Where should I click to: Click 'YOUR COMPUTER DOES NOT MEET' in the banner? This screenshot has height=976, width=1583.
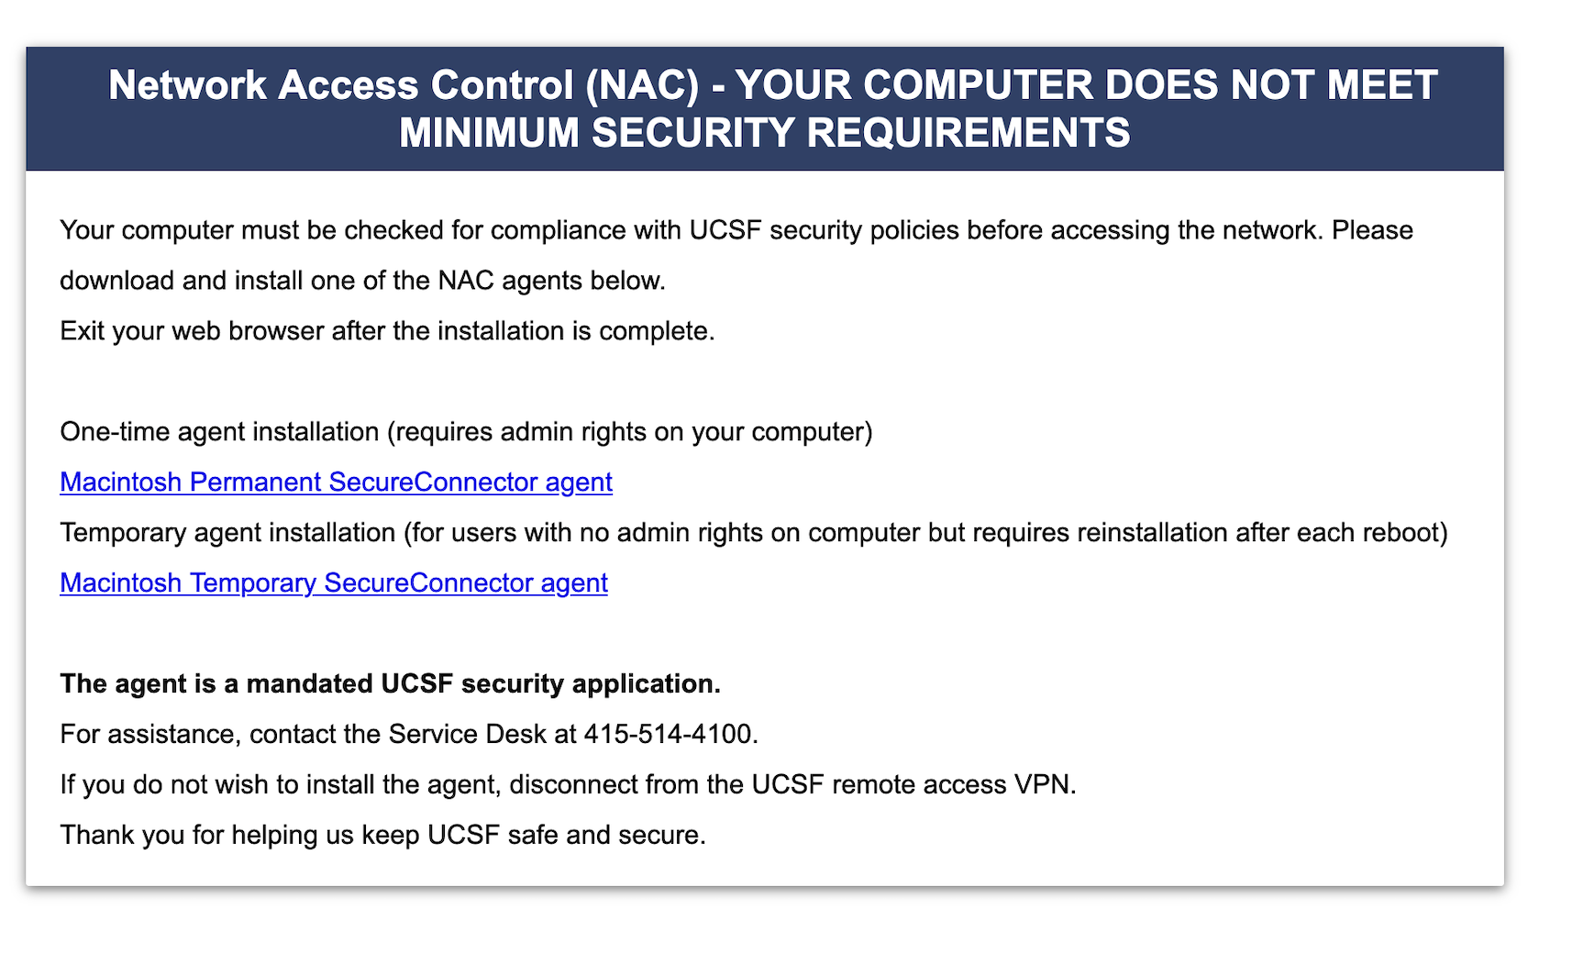1086,86
